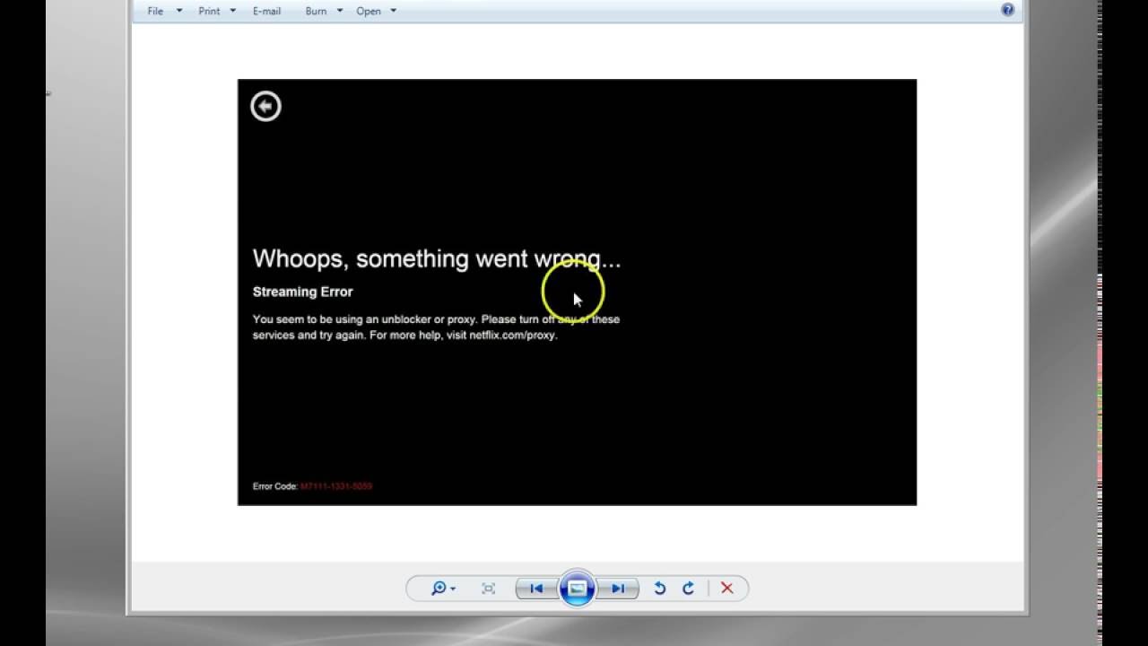The width and height of the screenshot is (1148, 646).
Task: Open the zoom magnifier control
Action: 439,589
